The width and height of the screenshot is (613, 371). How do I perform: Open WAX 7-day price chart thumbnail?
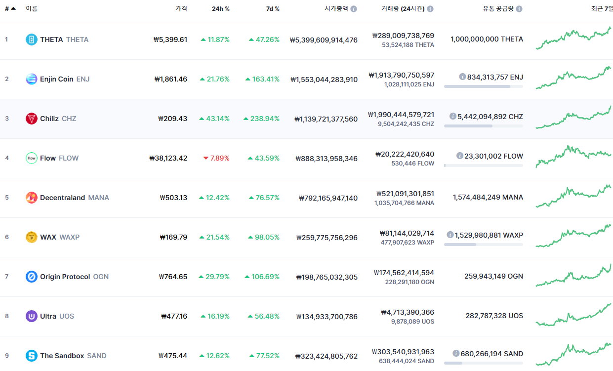coord(574,236)
